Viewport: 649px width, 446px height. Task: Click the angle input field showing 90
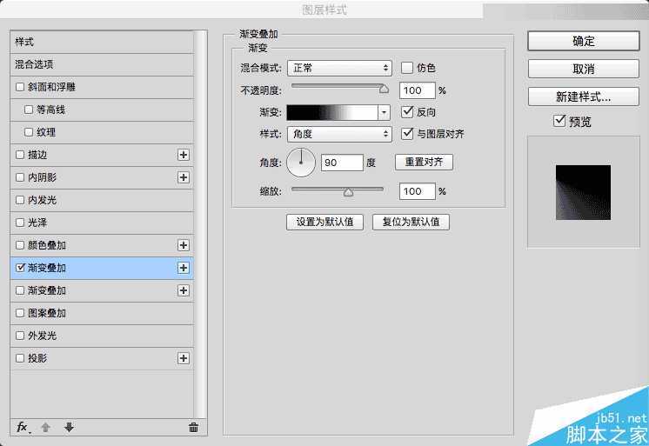coord(342,163)
